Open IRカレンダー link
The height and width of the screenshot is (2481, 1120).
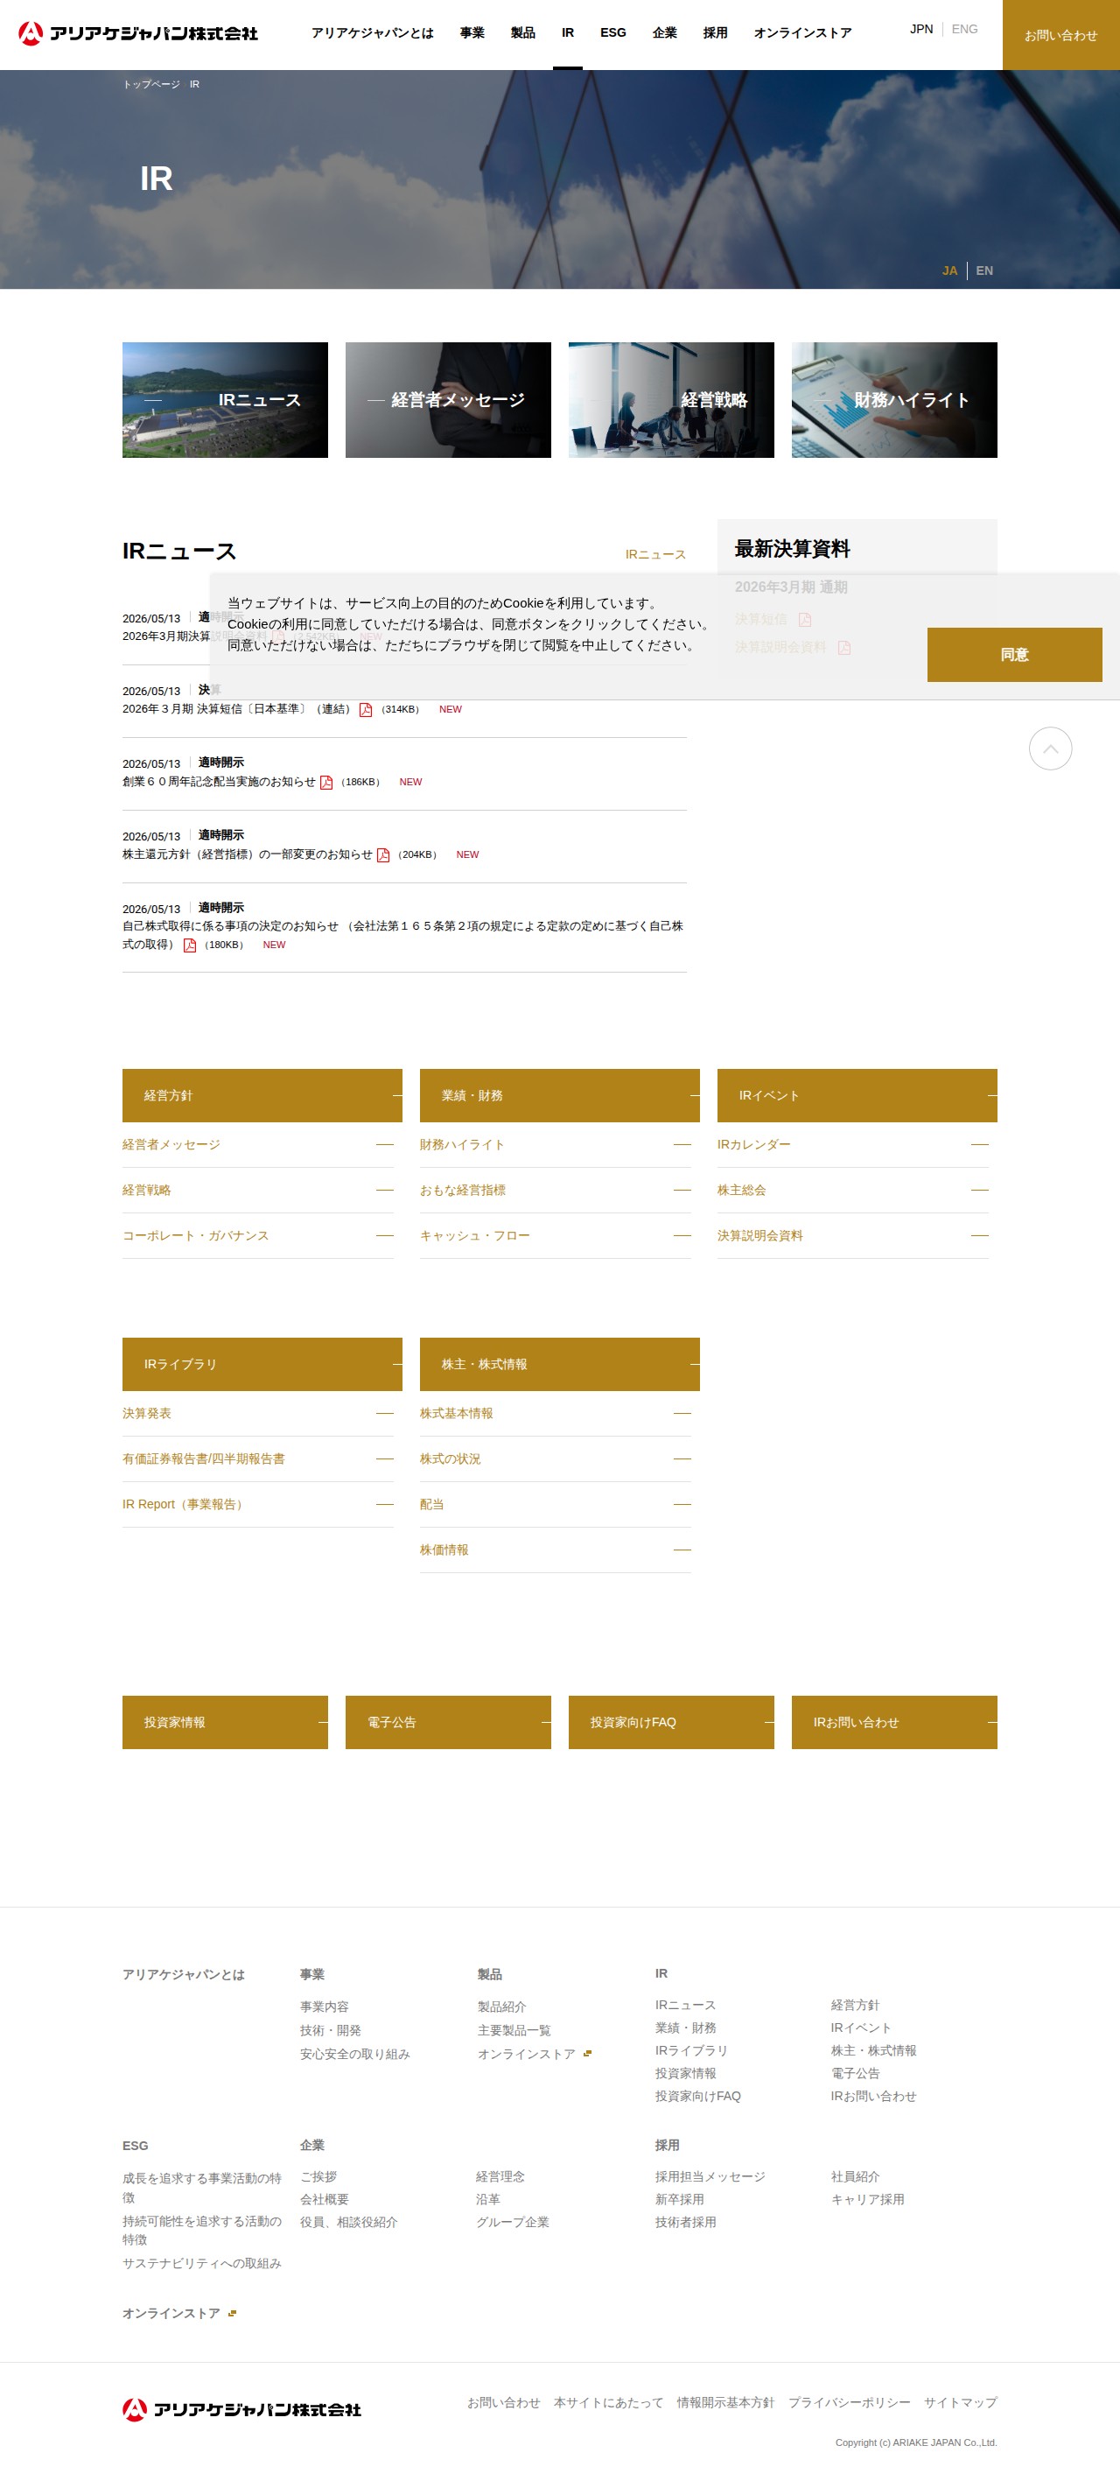click(853, 1145)
